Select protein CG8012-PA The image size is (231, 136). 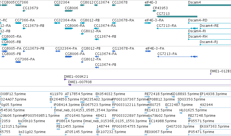click(91, 59)
